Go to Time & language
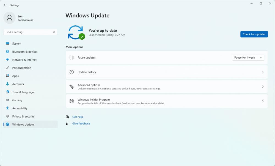The height and width of the screenshot is (166, 275). point(31,92)
